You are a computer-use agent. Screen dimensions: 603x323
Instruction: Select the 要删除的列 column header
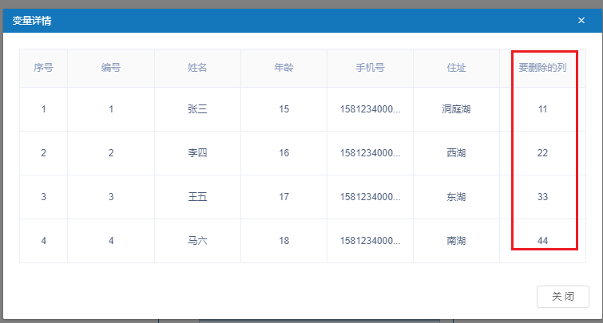click(542, 68)
